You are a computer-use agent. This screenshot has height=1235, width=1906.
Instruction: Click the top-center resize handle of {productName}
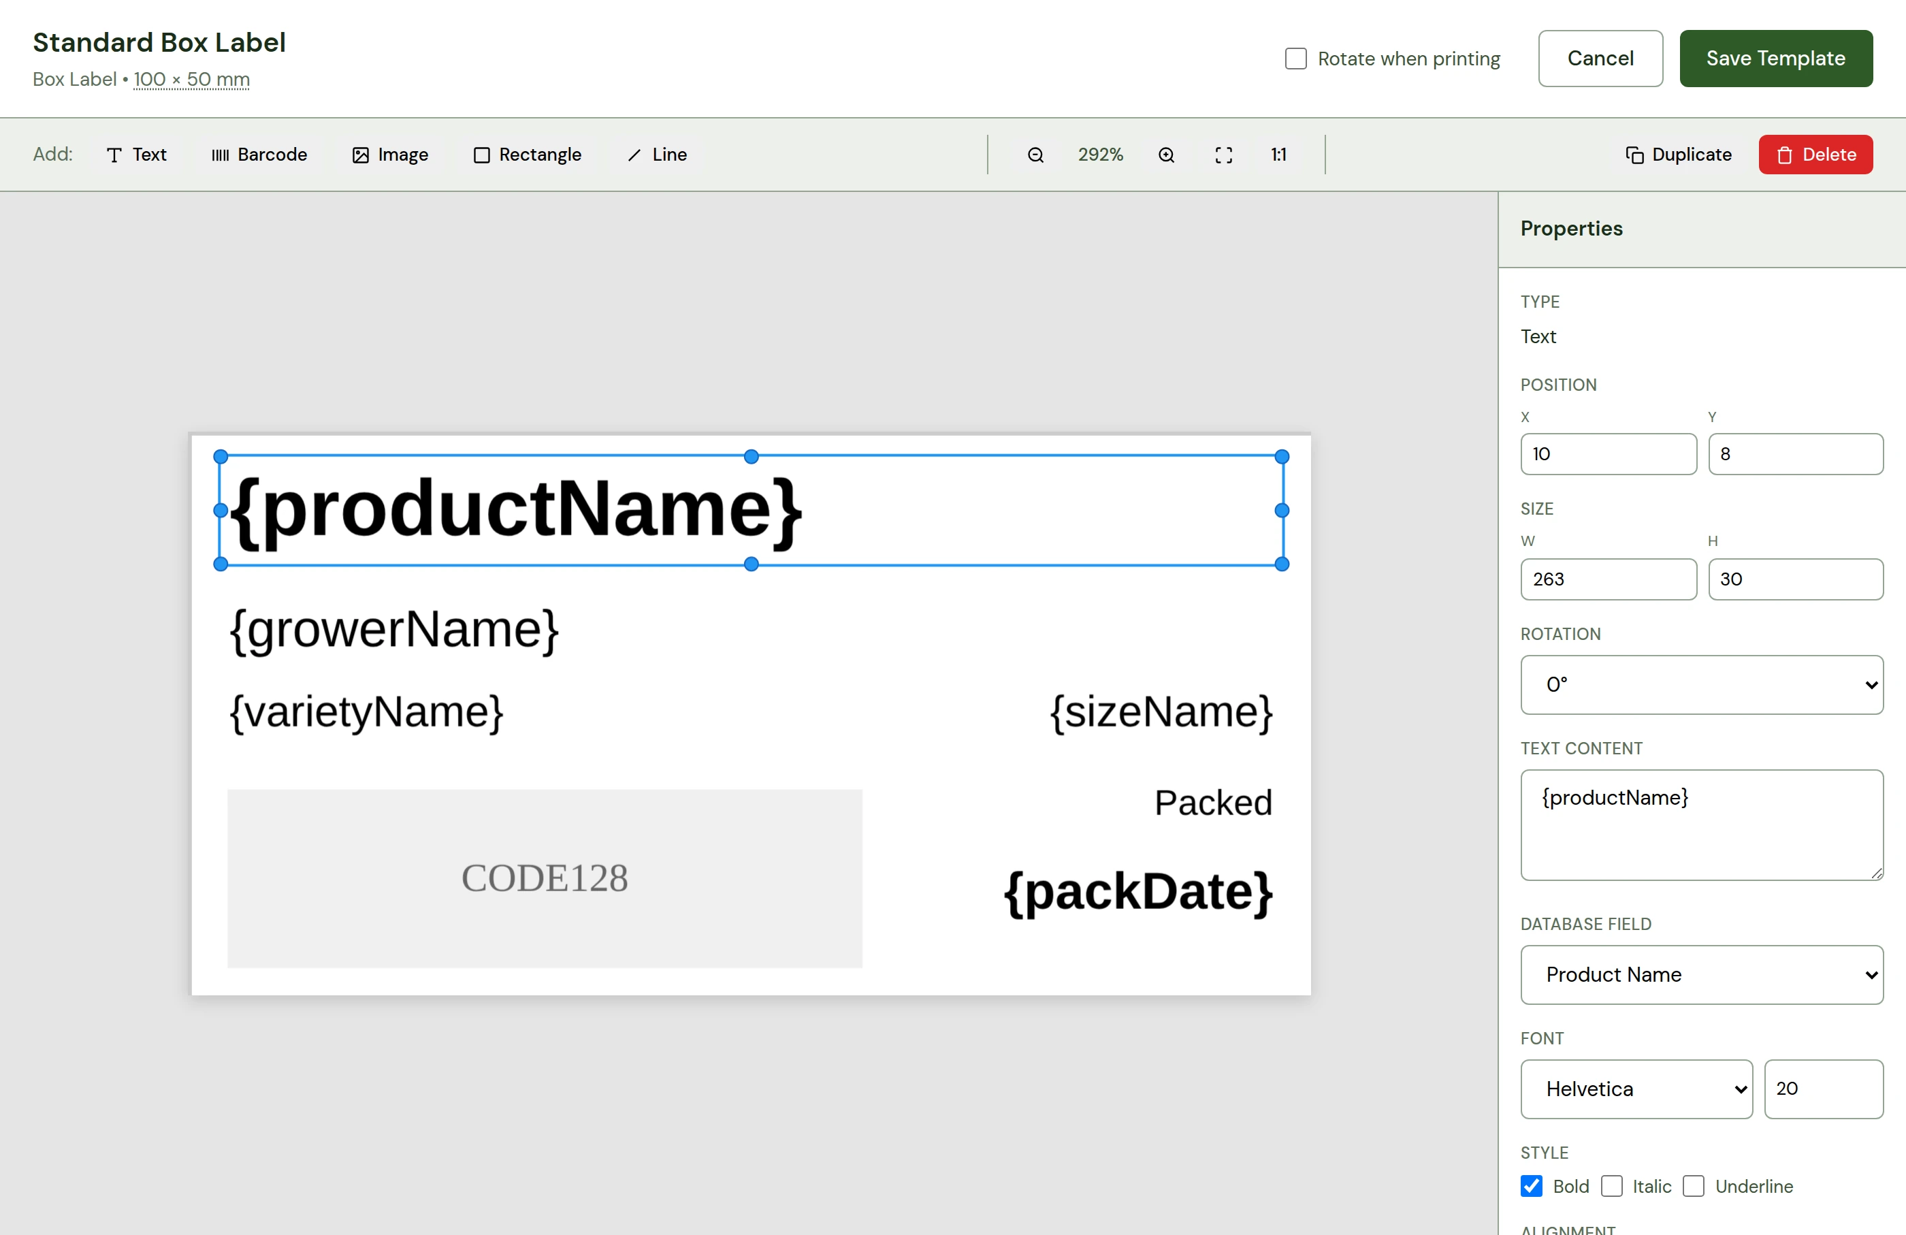pos(752,457)
